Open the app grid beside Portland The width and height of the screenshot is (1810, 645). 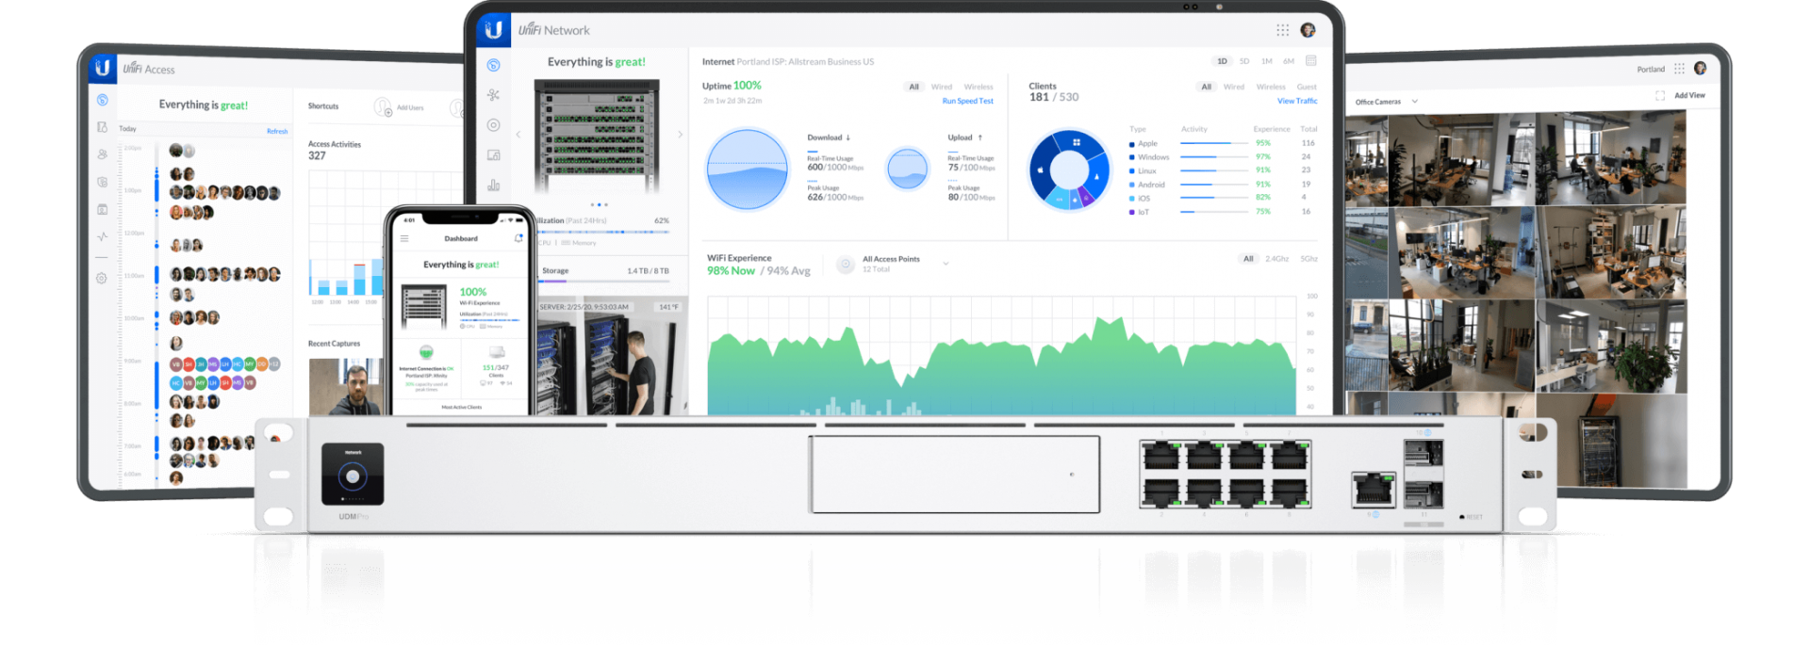pyautogui.click(x=1679, y=69)
